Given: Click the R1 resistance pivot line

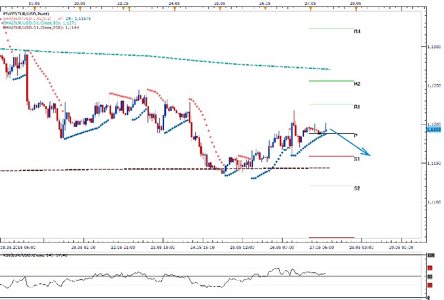Looking at the screenshot, I should click(331, 104).
